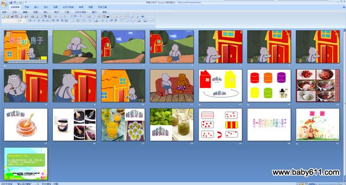Screen dimensions: 346x185
Task: Switch to the 开始 ribbon tab
Action: (x=27, y=7)
